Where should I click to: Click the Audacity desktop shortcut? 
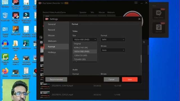5,44
